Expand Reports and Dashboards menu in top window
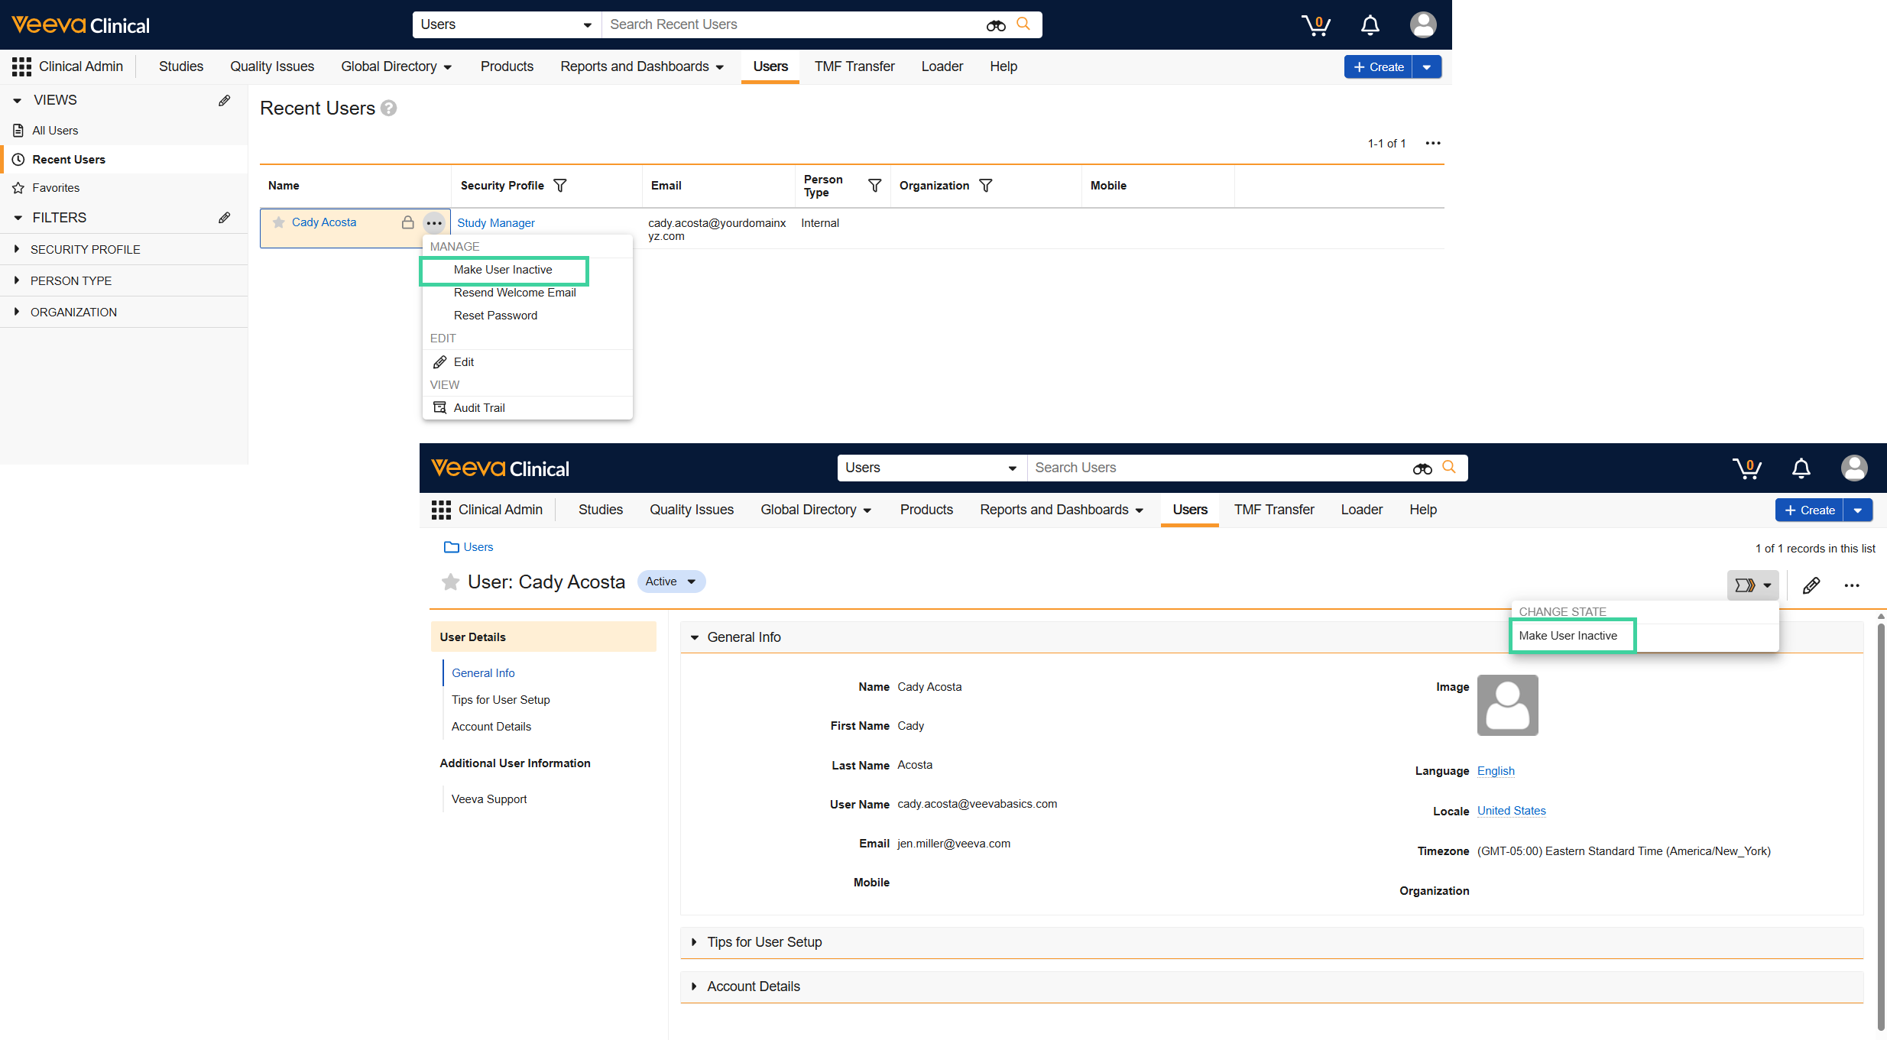The image size is (1887, 1040). point(642,66)
